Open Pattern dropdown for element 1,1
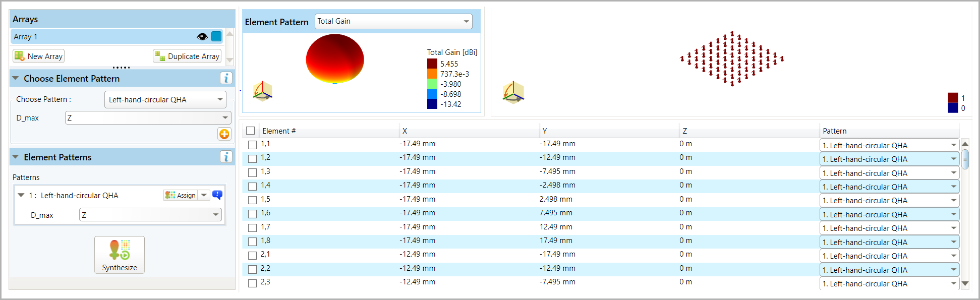 coord(890,145)
